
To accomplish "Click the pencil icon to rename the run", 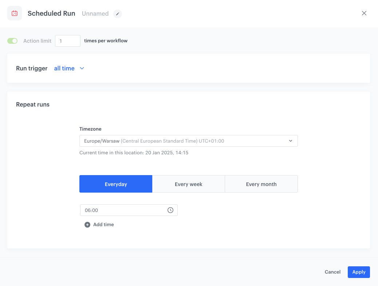I will [x=117, y=14].
